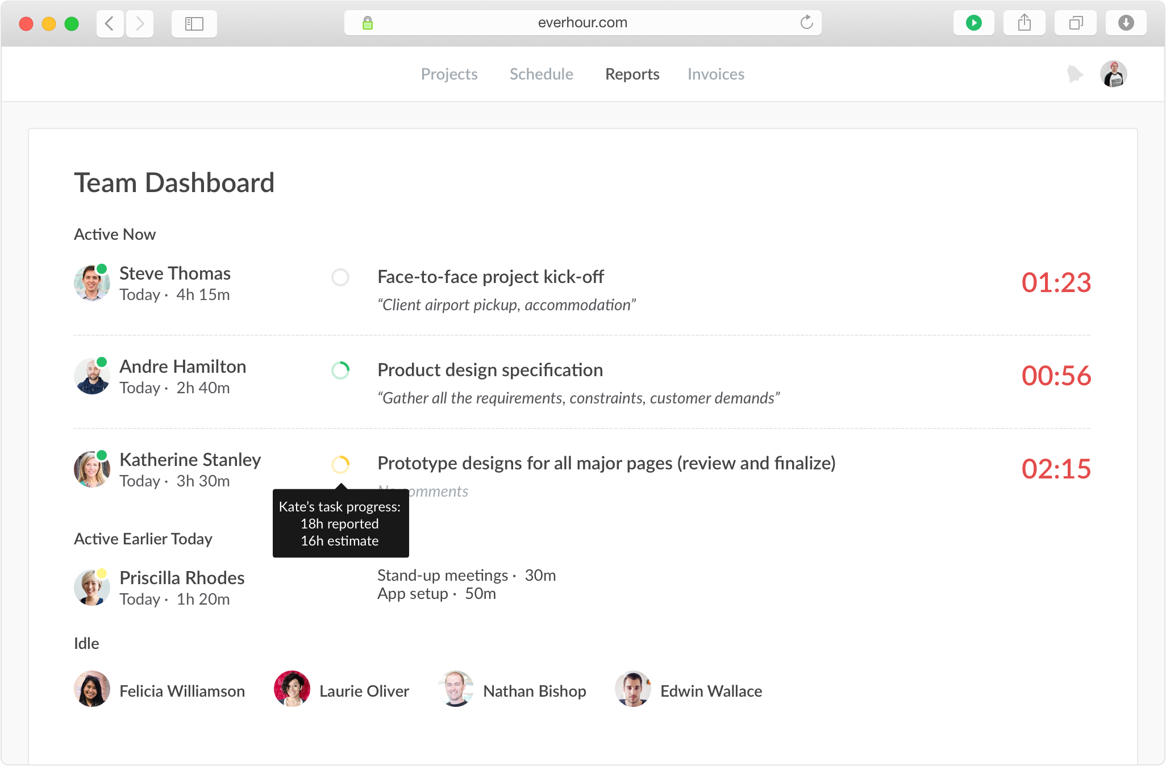Image resolution: width=1166 pixels, height=766 pixels.
Task: Click the 'App setup · 50m' entry
Action: 436,594
